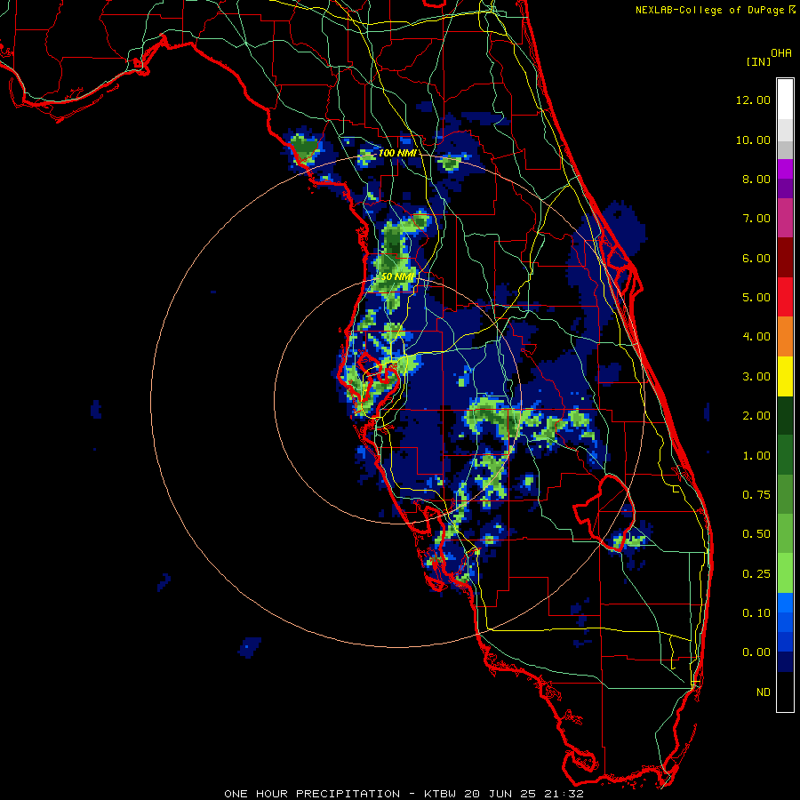The image size is (800, 800).
Task: Click the 7.00 legend value
Action: tap(756, 219)
